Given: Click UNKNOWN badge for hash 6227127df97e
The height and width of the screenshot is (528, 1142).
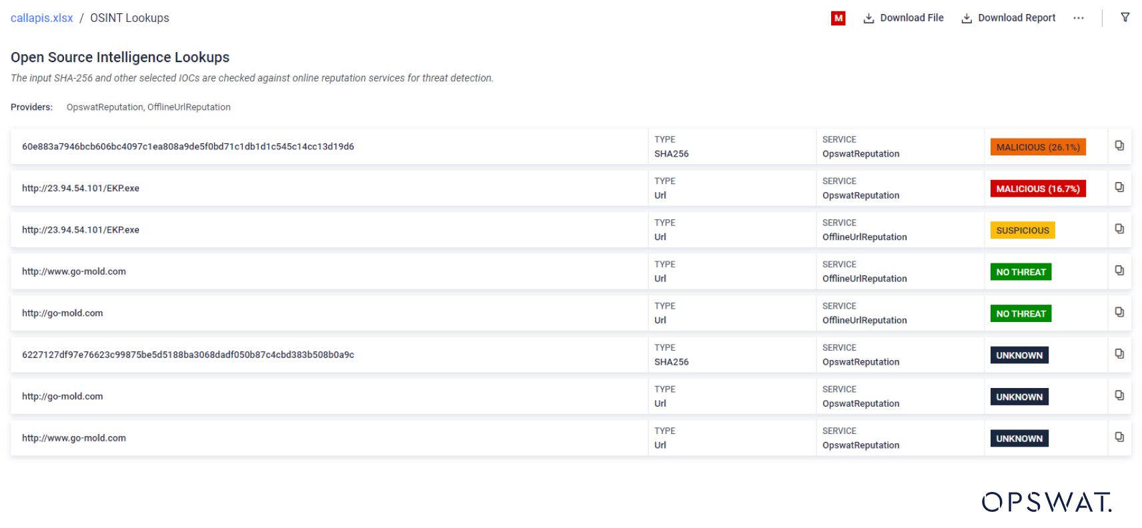Looking at the screenshot, I should (1019, 355).
